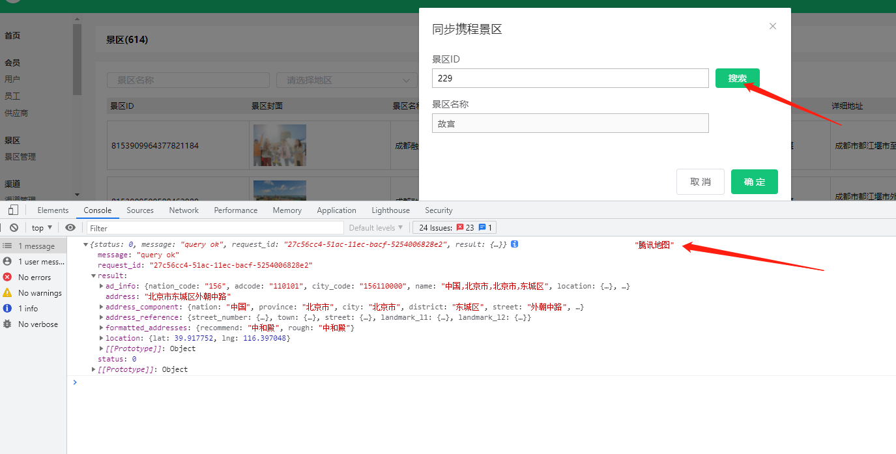Open 首页 in the left sidebar
Screen dimensions: 896x454
12,36
